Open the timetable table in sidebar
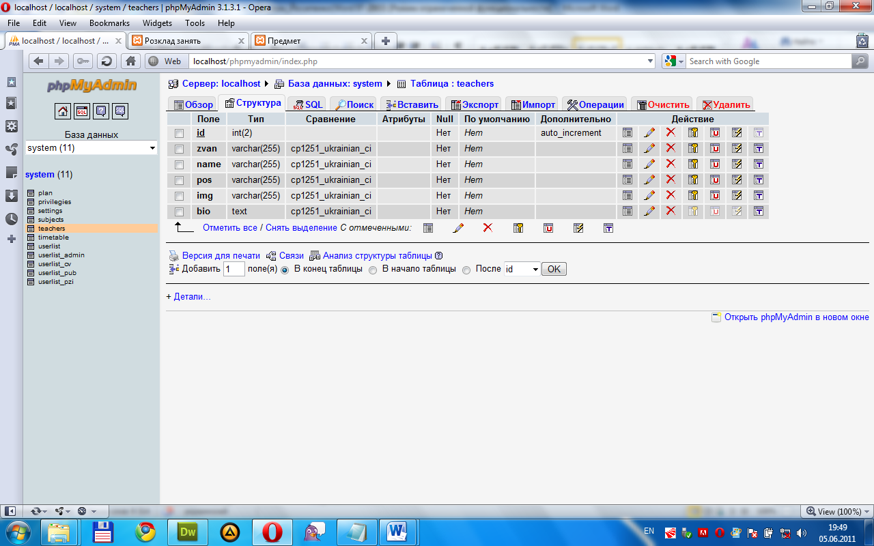Screen dimensions: 874x546 [53, 238]
